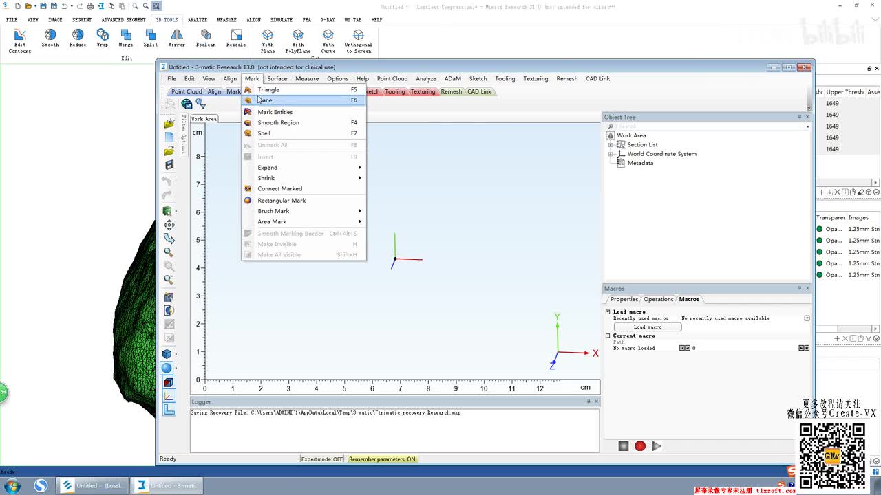This screenshot has width=881, height=495.
Task: Click the blue cube view icon
Action: click(x=167, y=354)
